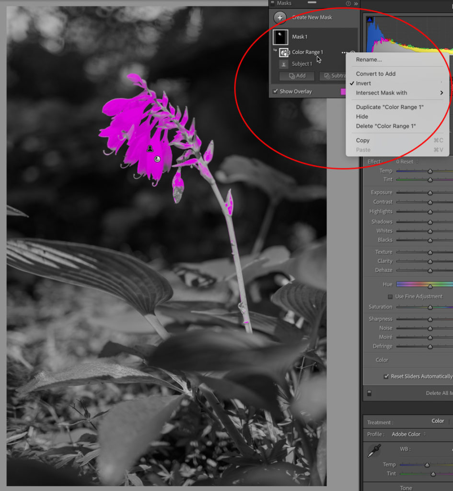The image size is (453, 491).
Task: Adjust the Contrast slider handle
Action: (x=430, y=203)
